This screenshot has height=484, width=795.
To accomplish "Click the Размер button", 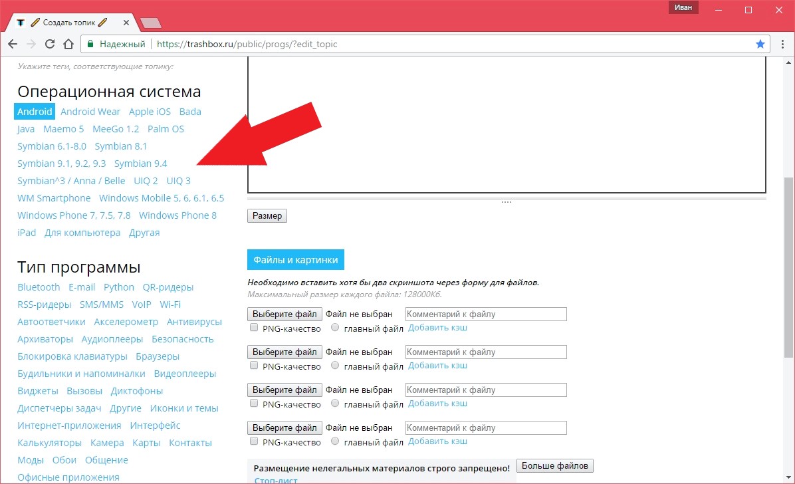I will (x=267, y=215).
